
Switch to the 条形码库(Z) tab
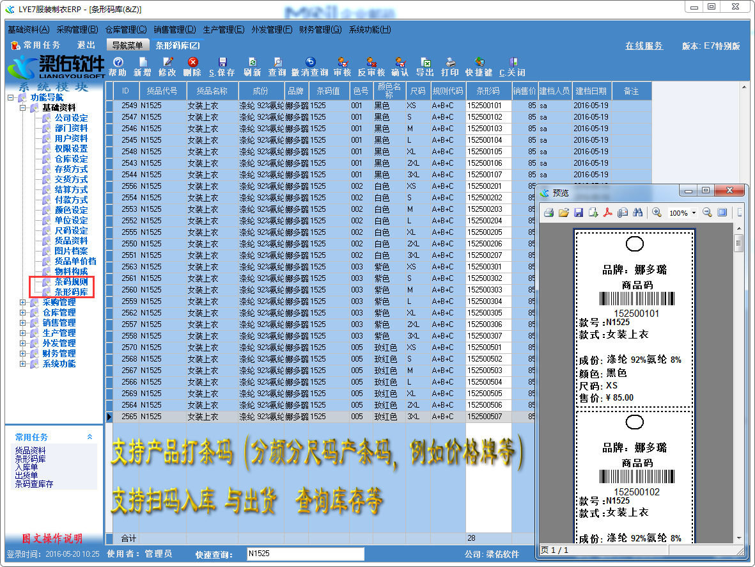[177, 45]
